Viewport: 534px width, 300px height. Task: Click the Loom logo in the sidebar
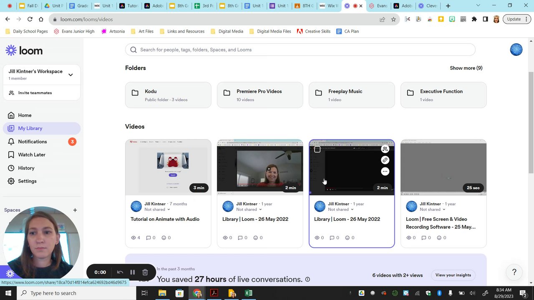pyautogui.click(x=24, y=50)
